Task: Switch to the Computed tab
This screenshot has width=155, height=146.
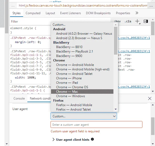Action: click(x=33, y=13)
